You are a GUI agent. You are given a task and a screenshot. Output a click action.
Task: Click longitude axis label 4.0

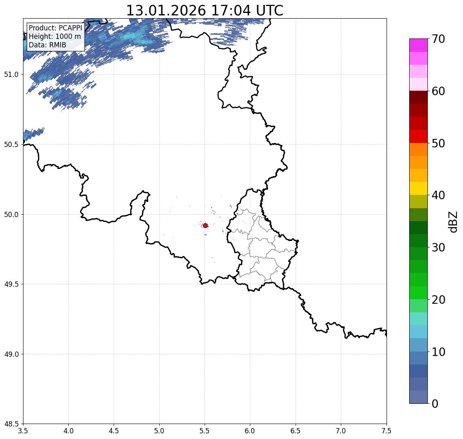click(68, 431)
